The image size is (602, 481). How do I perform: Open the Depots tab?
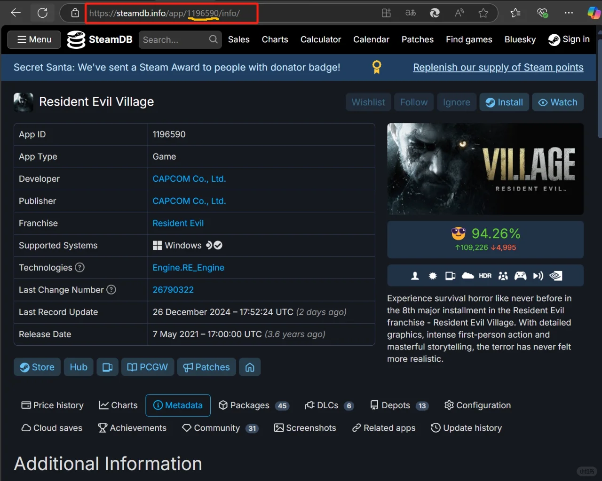(x=399, y=405)
